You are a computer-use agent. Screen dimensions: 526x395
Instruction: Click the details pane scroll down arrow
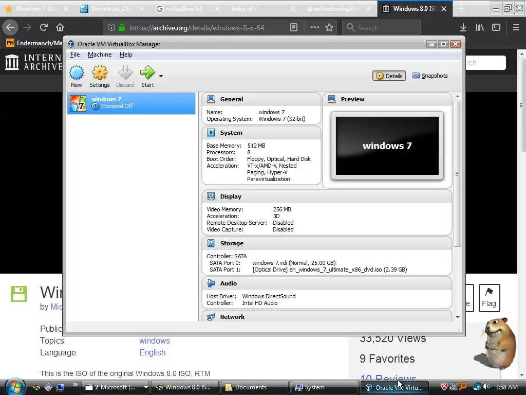tap(458, 317)
